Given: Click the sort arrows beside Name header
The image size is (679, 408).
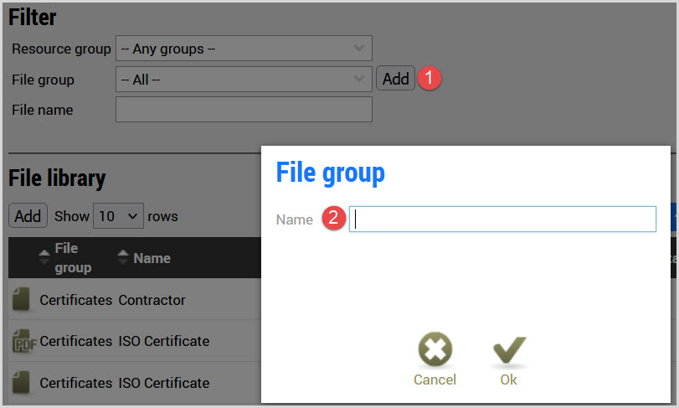Looking at the screenshot, I should 123,258.
